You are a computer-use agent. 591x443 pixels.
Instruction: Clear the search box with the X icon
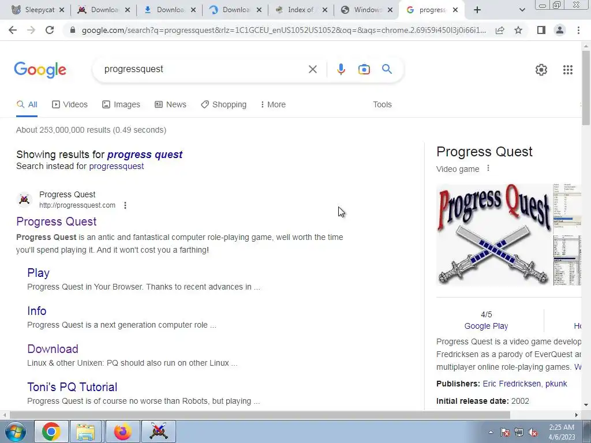(312, 69)
